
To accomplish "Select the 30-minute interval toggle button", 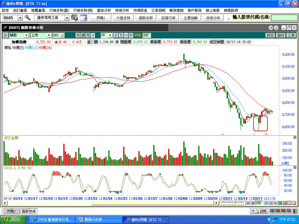I will pos(131,35).
